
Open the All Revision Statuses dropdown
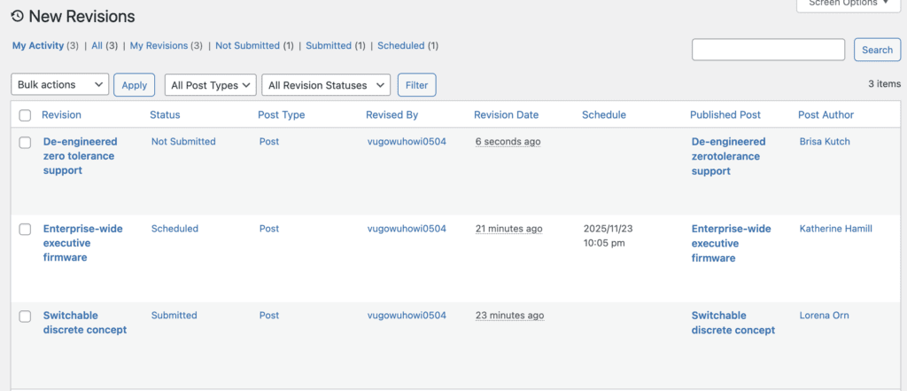326,85
